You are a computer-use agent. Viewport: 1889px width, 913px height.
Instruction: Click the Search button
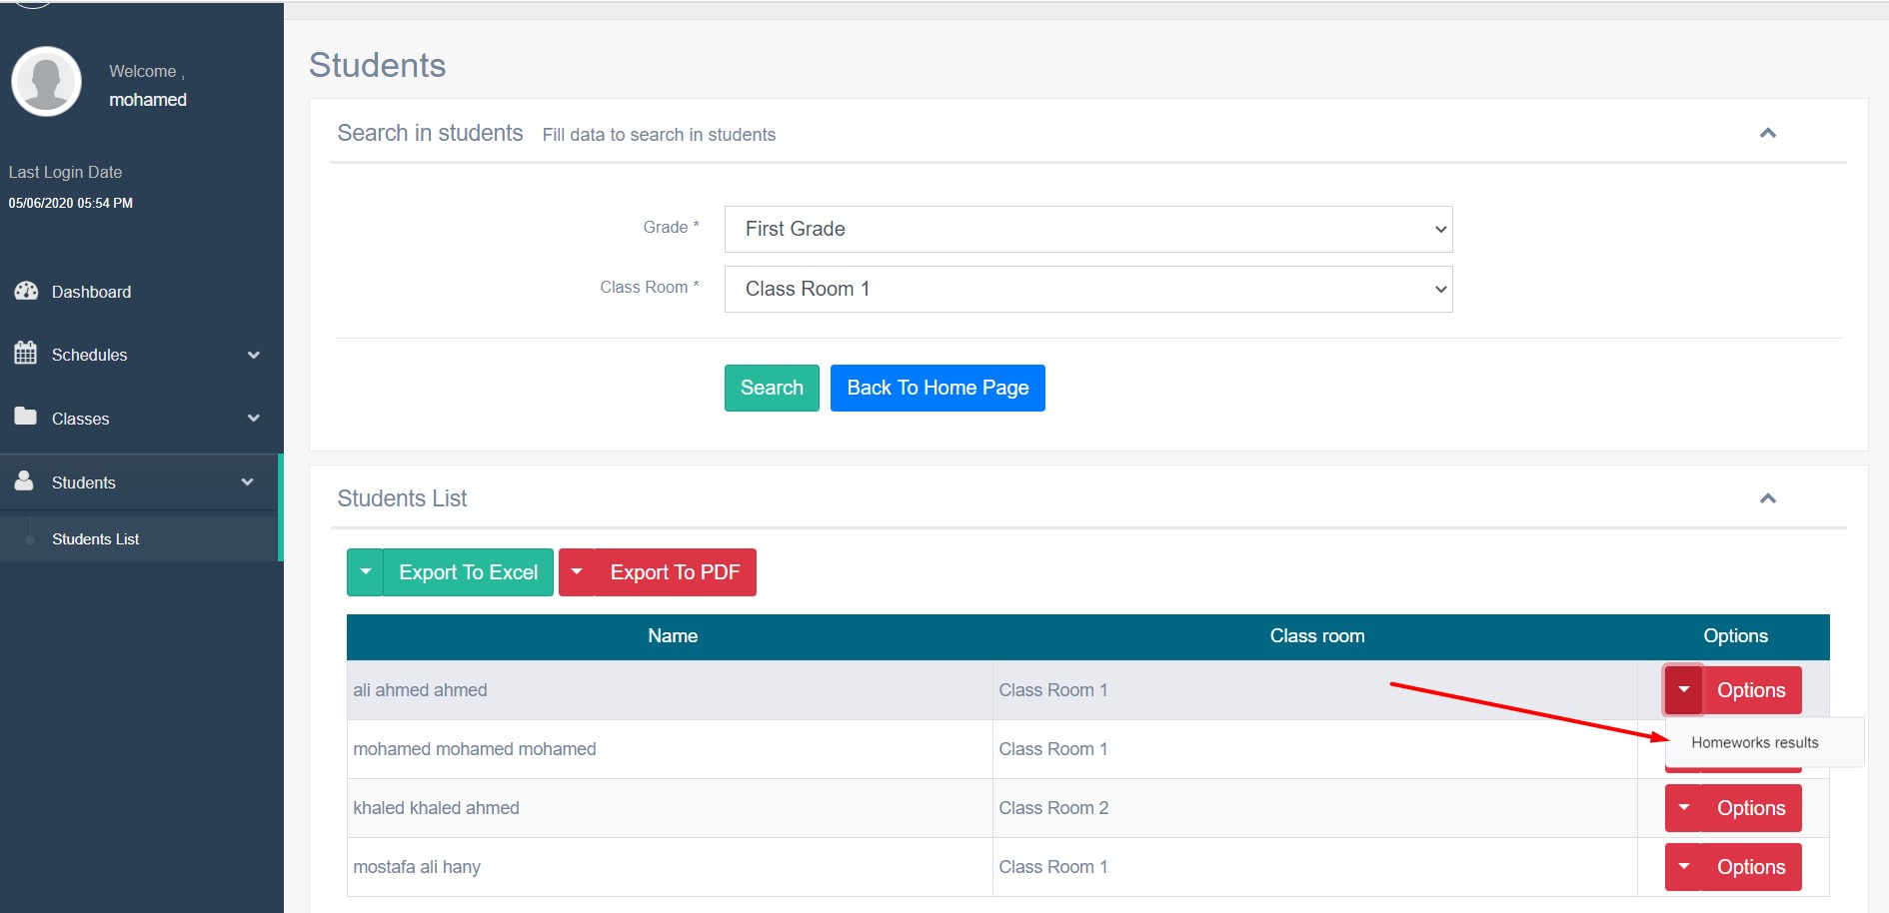point(771,388)
